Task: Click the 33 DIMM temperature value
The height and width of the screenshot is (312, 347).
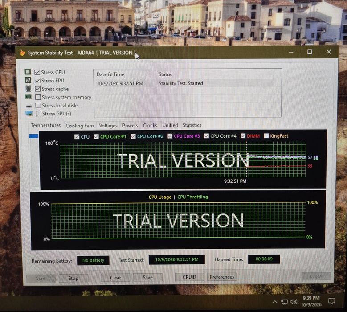Action: [x=310, y=166]
